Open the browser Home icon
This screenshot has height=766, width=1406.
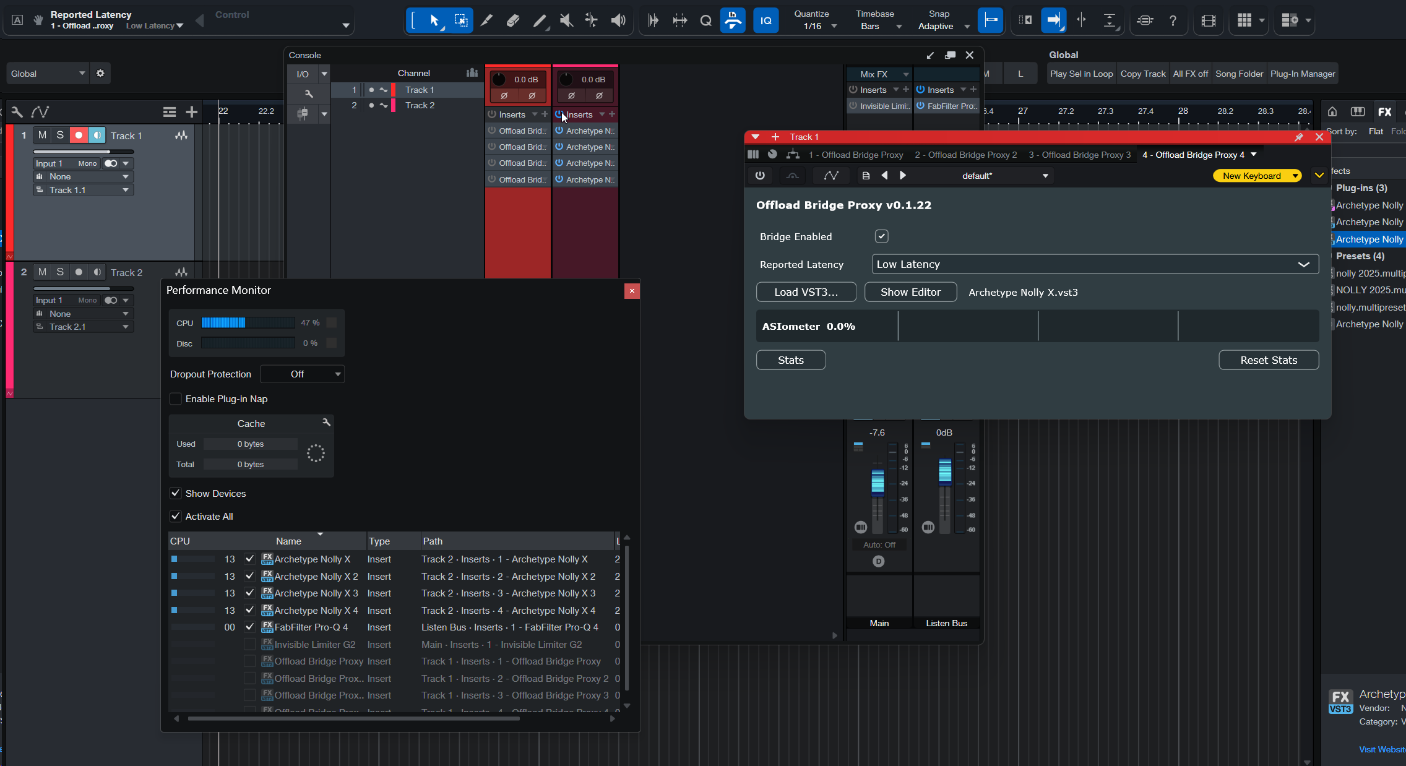pyautogui.click(x=1332, y=111)
